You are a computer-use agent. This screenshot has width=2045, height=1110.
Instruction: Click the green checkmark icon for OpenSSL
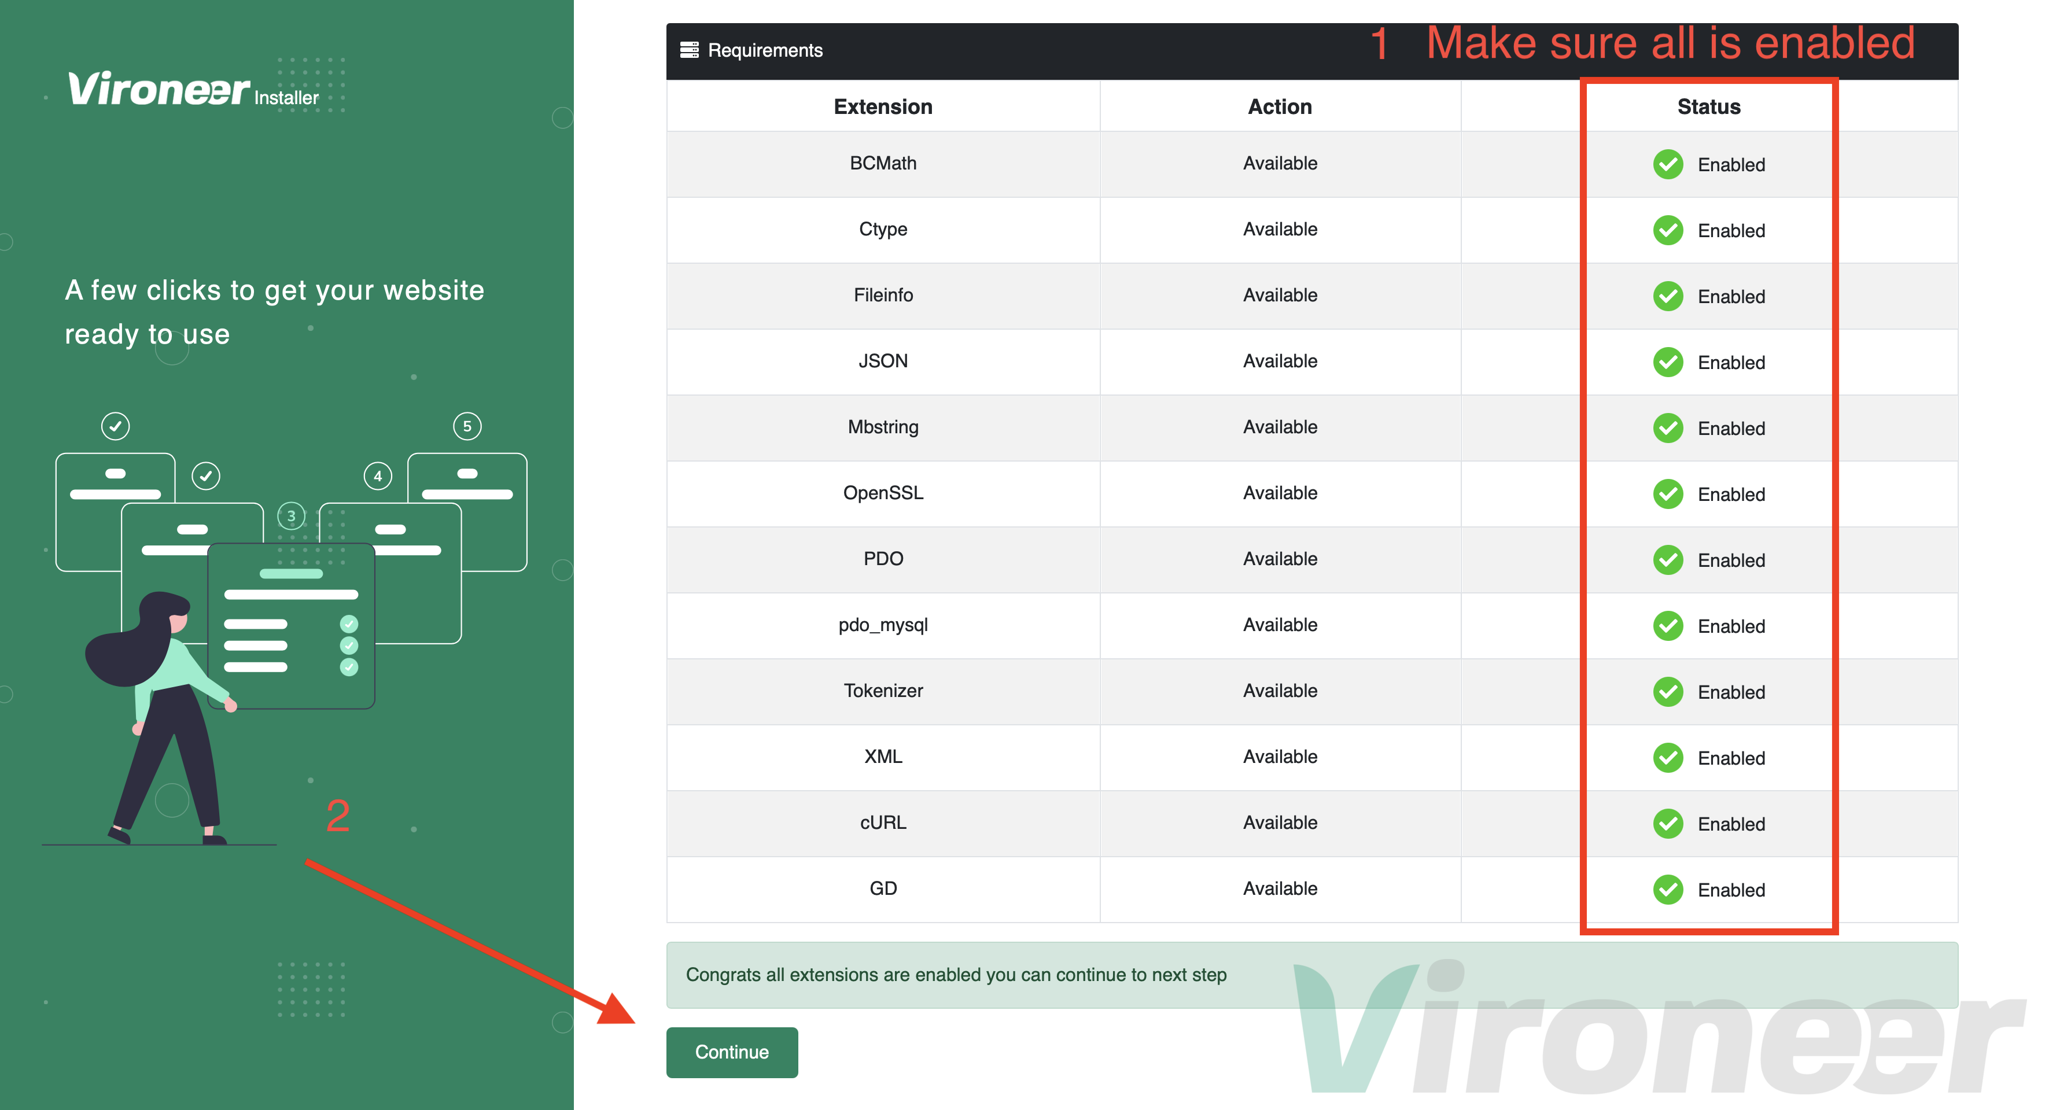coord(1668,494)
